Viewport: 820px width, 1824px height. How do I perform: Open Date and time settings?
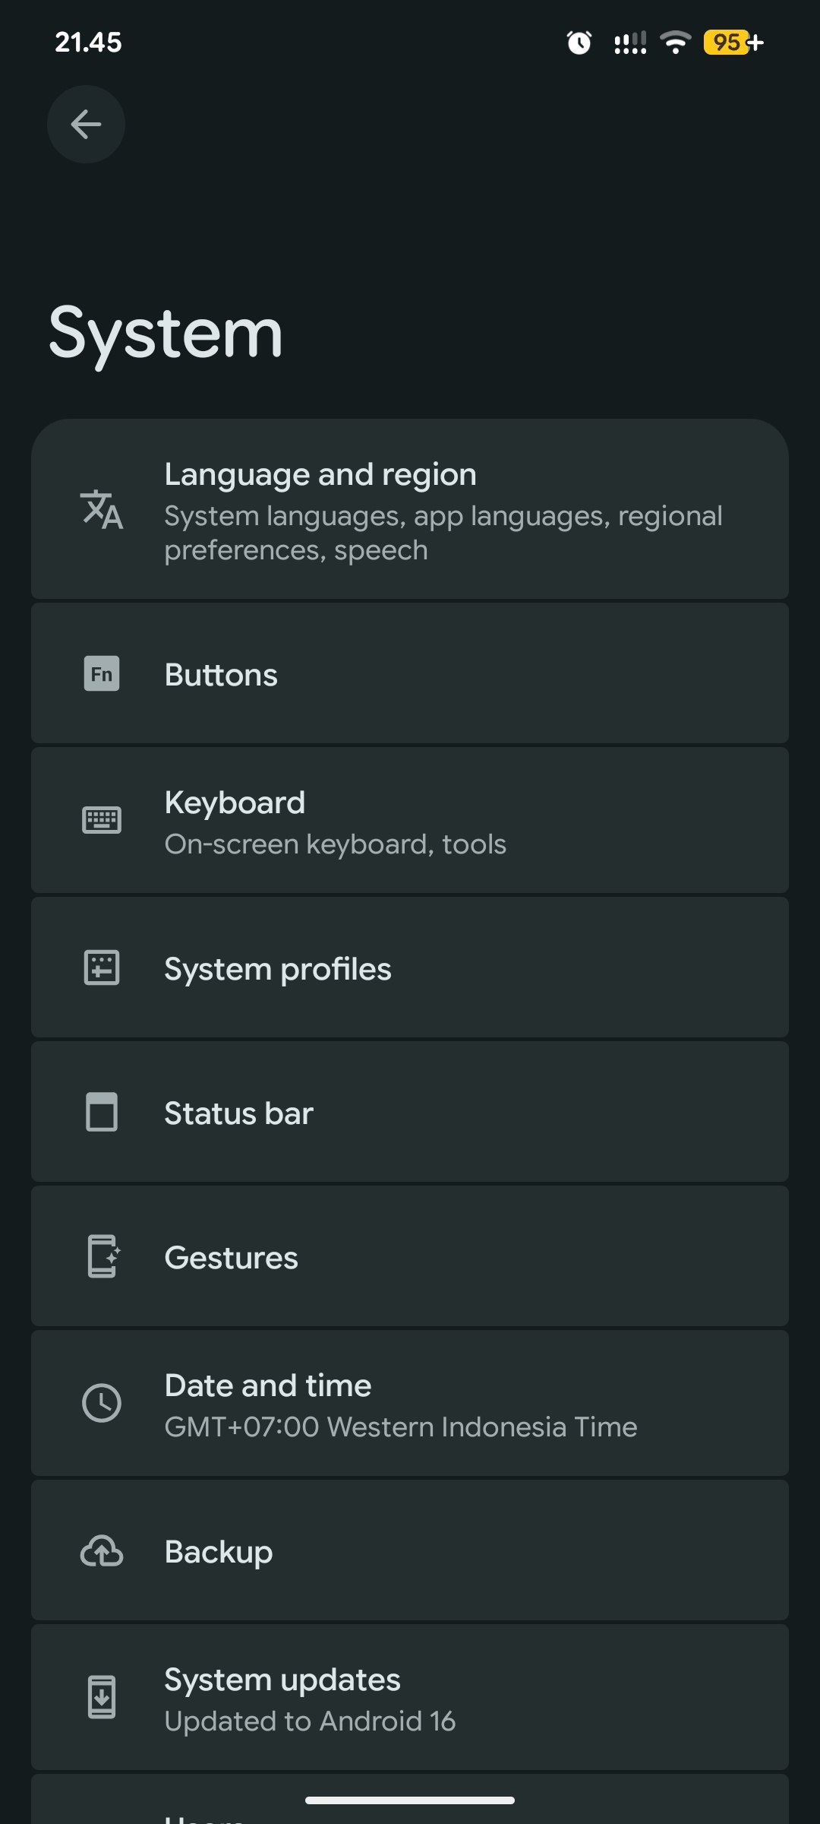410,1403
